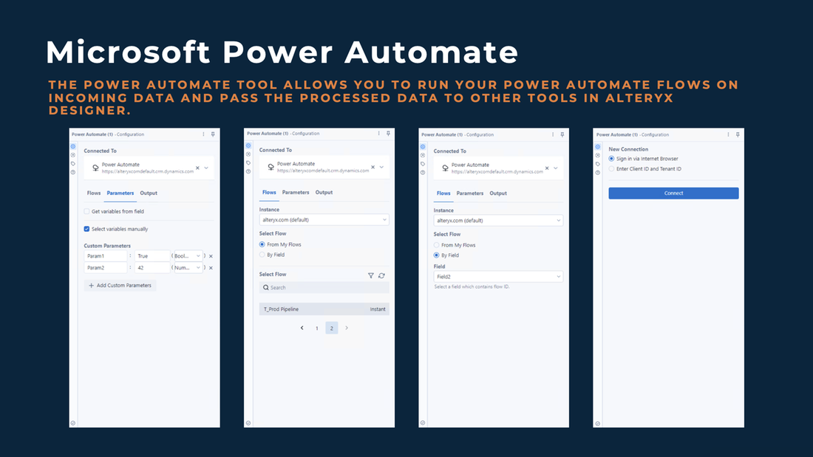This screenshot has width=813, height=457.
Task: Open Help via the question mark sidebar icon
Action: point(72,172)
